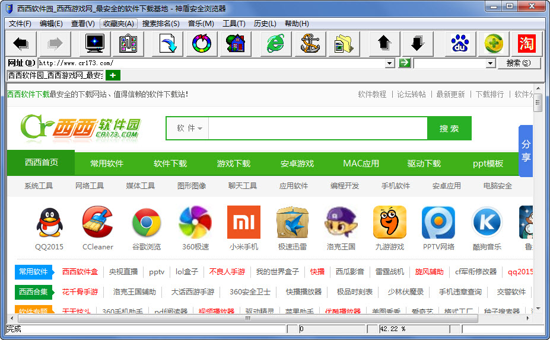This screenshot has width=550, height=340.
Task: Open the 系统工具 subcategory link
Action: point(39,185)
